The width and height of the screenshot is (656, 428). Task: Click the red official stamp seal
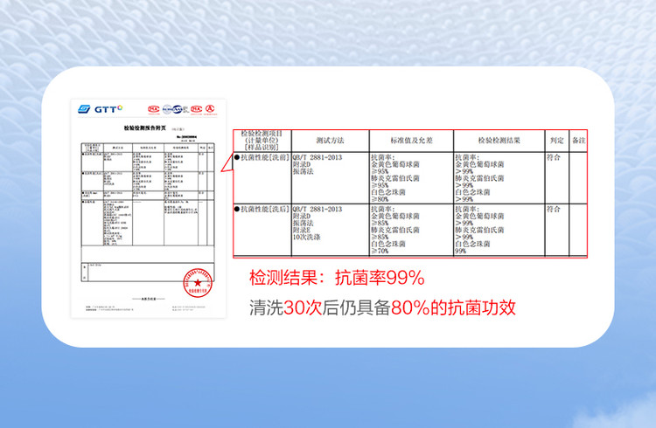pos(198,283)
